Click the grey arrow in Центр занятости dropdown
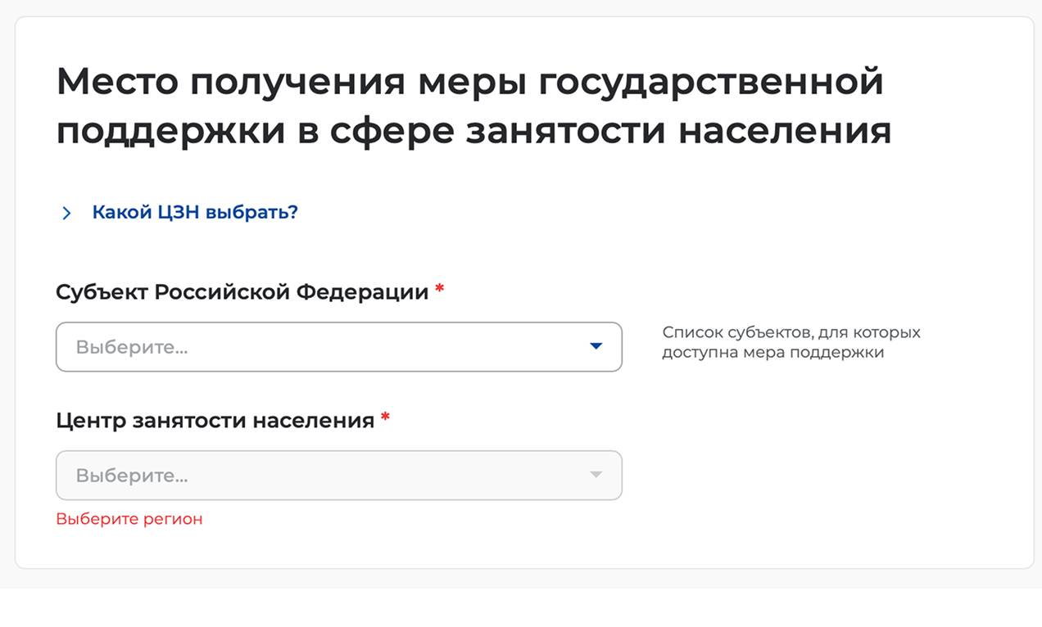1042x627 pixels. click(596, 475)
